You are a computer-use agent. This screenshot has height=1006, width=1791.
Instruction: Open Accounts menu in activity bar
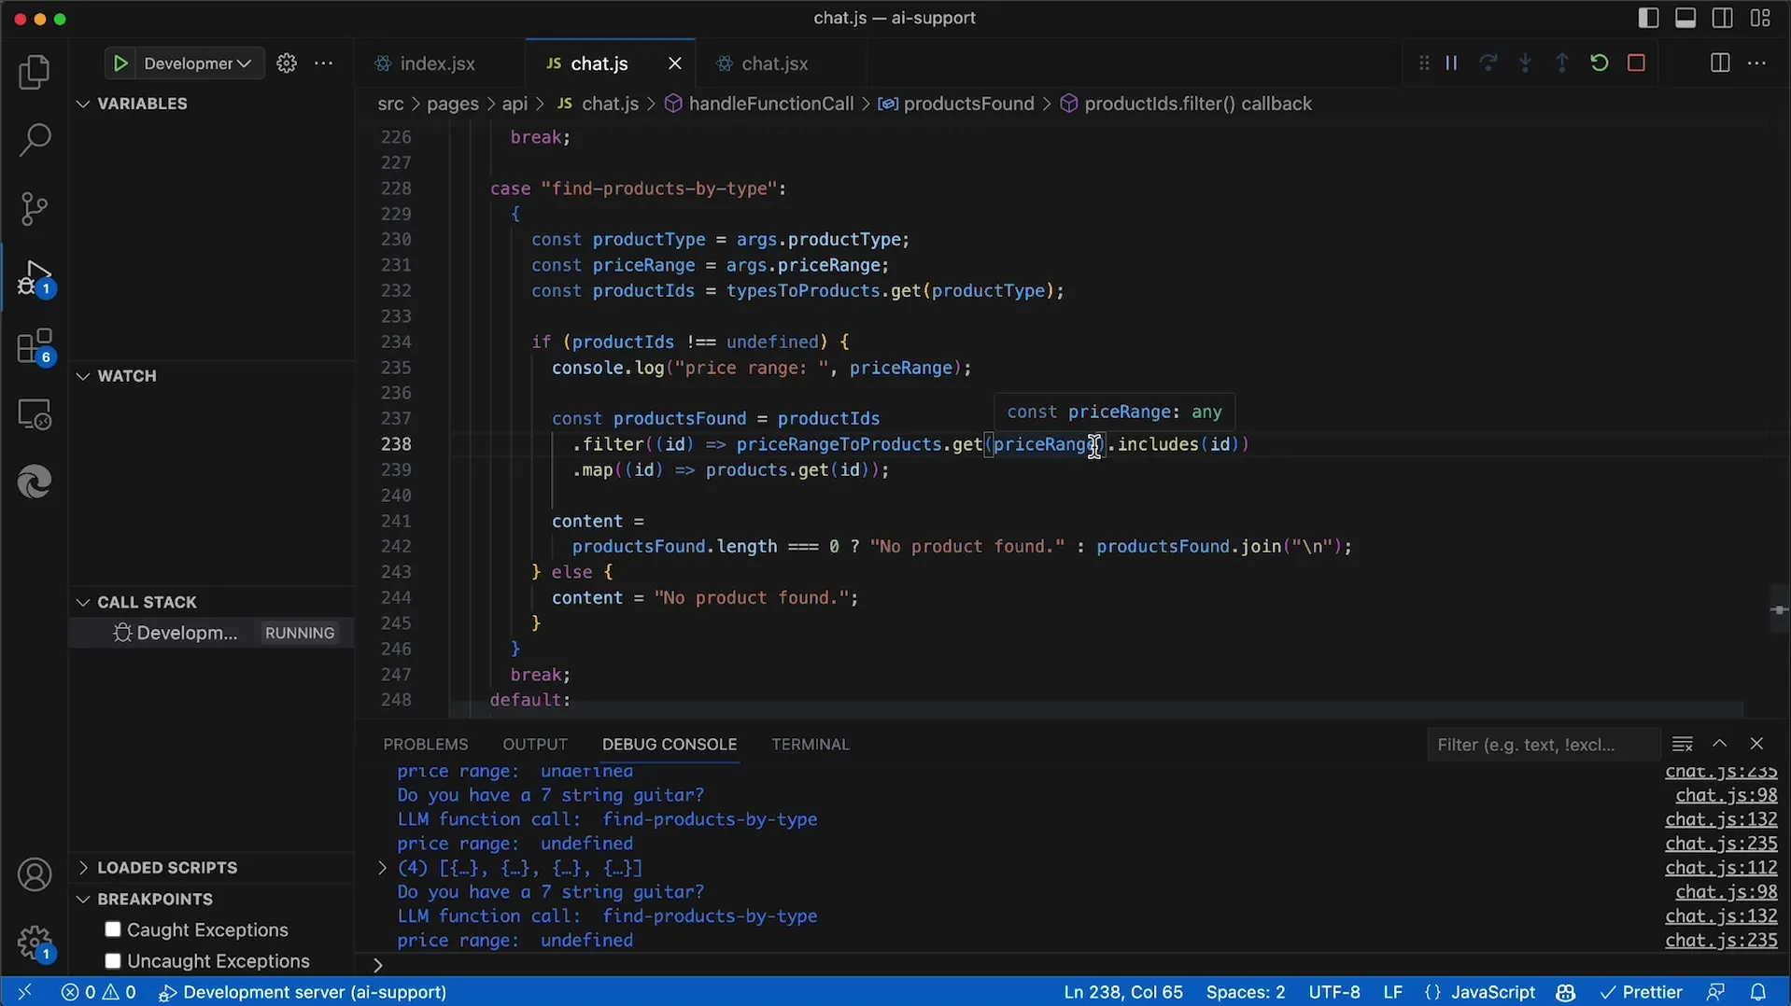click(x=35, y=874)
